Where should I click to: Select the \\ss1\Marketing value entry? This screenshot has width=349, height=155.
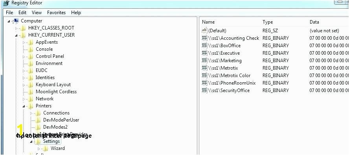pyautogui.click(x=225, y=61)
